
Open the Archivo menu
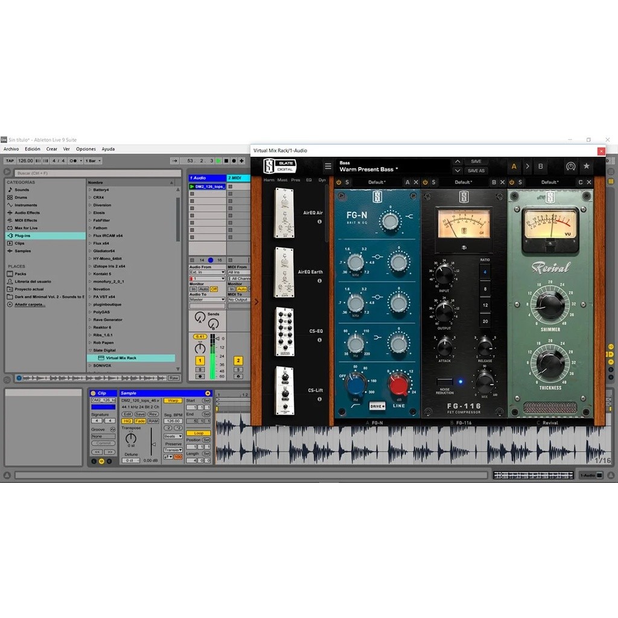tap(11, 149)
